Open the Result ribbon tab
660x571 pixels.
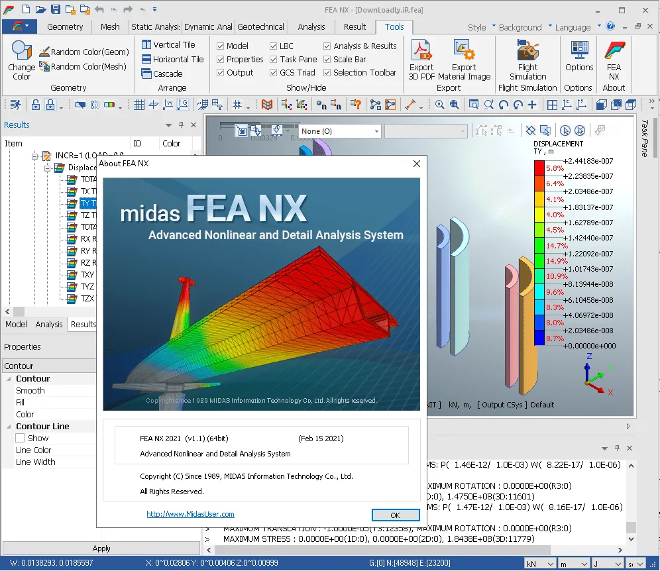pyautogui.click(x=355, y=27)
